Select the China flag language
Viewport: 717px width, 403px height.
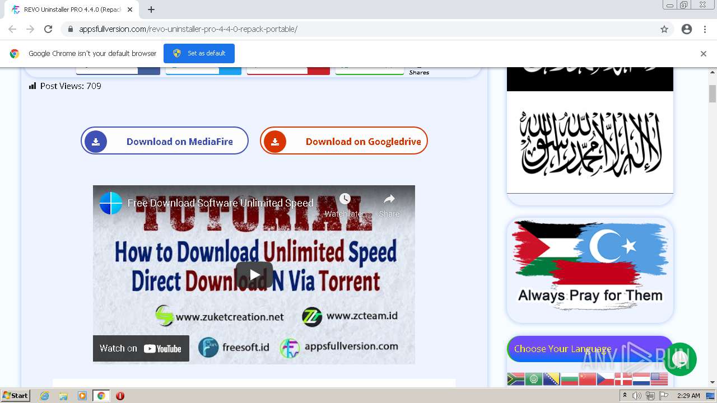(587, 379)
